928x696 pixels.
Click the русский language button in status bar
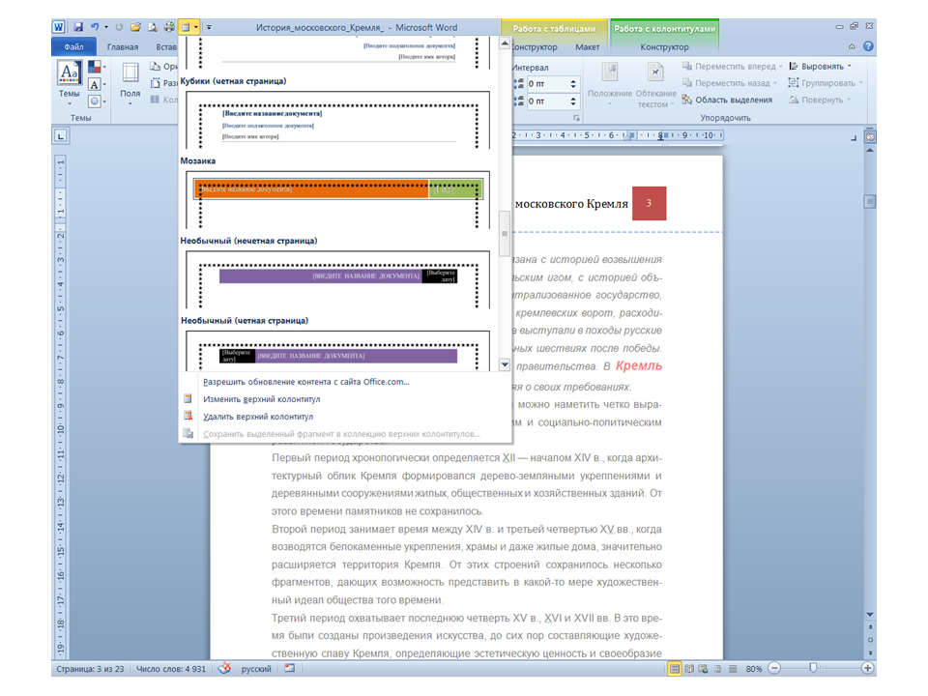click(256, 668)
